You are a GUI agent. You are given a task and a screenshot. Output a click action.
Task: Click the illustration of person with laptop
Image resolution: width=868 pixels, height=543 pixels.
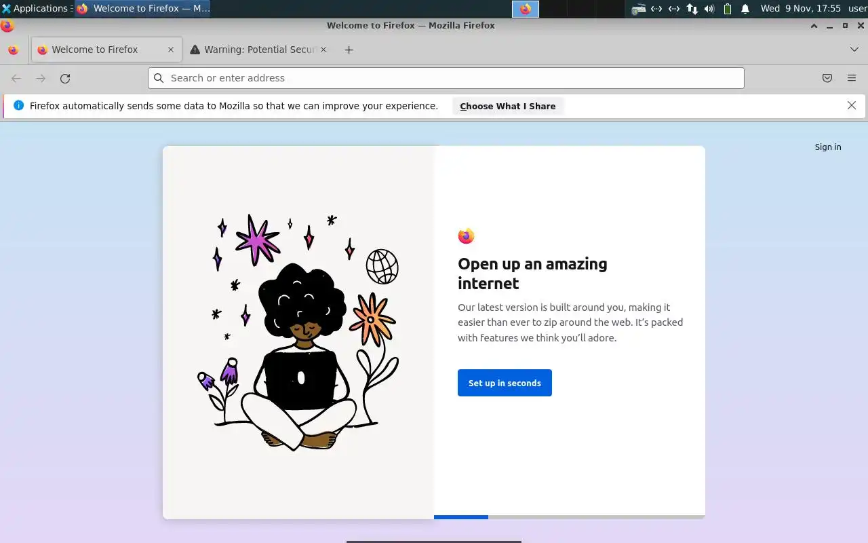[298, 333]
